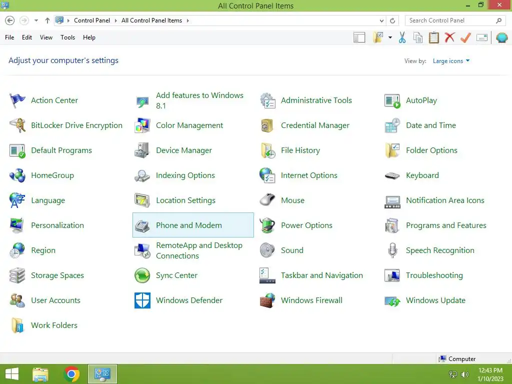This screenshot has height=384, width=512.
Task: Open the BitLocker Drive Encryption icon
Action: pyautogui.click(x=17, y=125)
